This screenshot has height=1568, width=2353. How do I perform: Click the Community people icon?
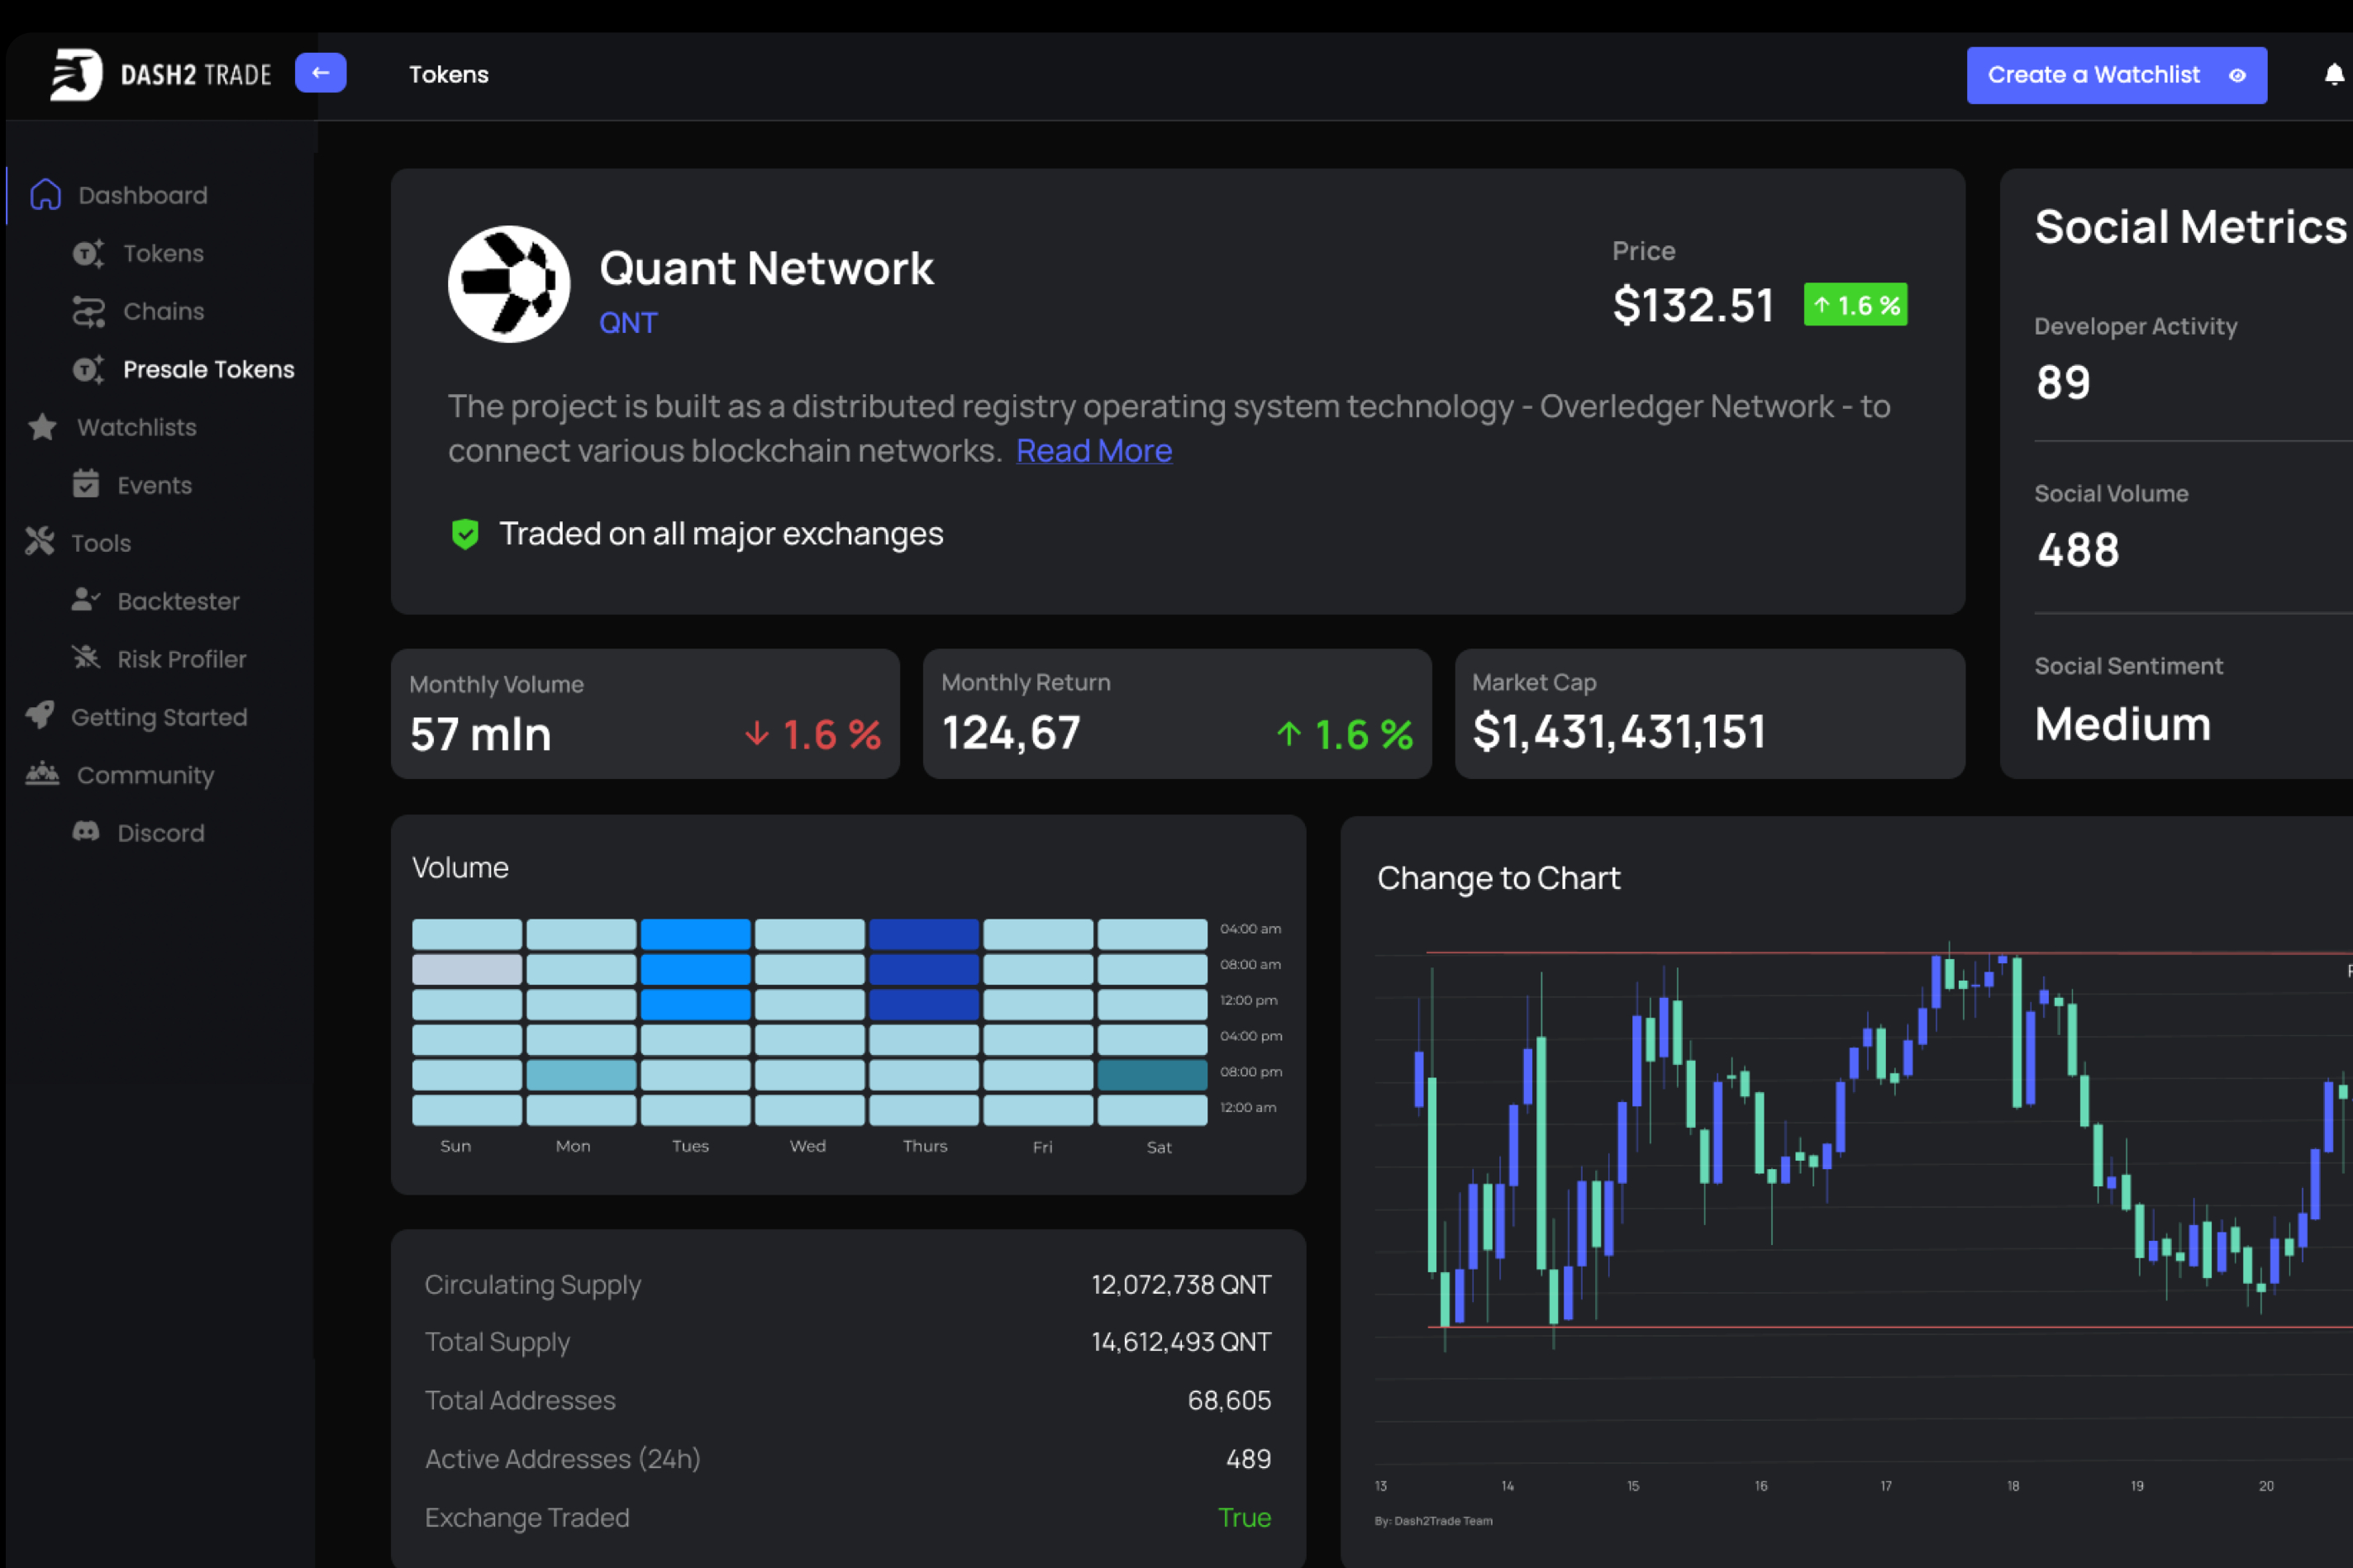pyautogui.click(x=42, y=773)
